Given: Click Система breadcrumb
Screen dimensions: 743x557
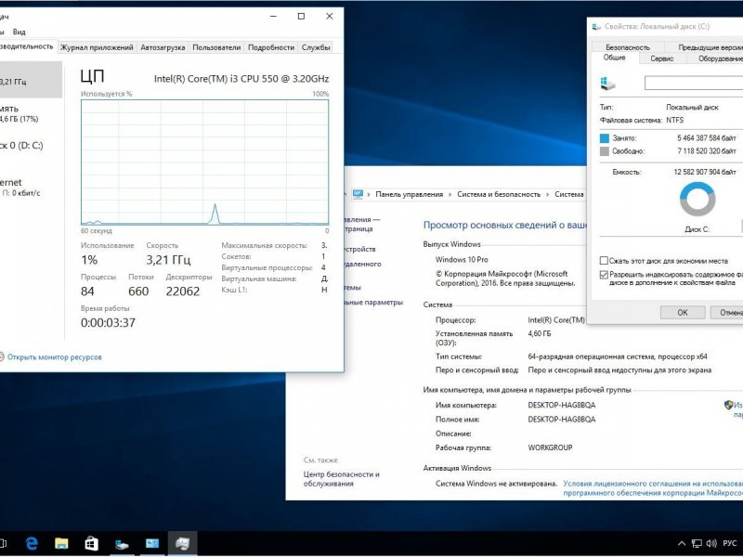Looking at the screenshot, I should coord(569,194).
